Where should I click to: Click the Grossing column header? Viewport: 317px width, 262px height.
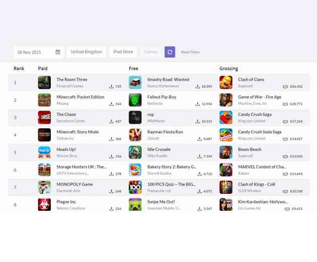coord(229,68)
